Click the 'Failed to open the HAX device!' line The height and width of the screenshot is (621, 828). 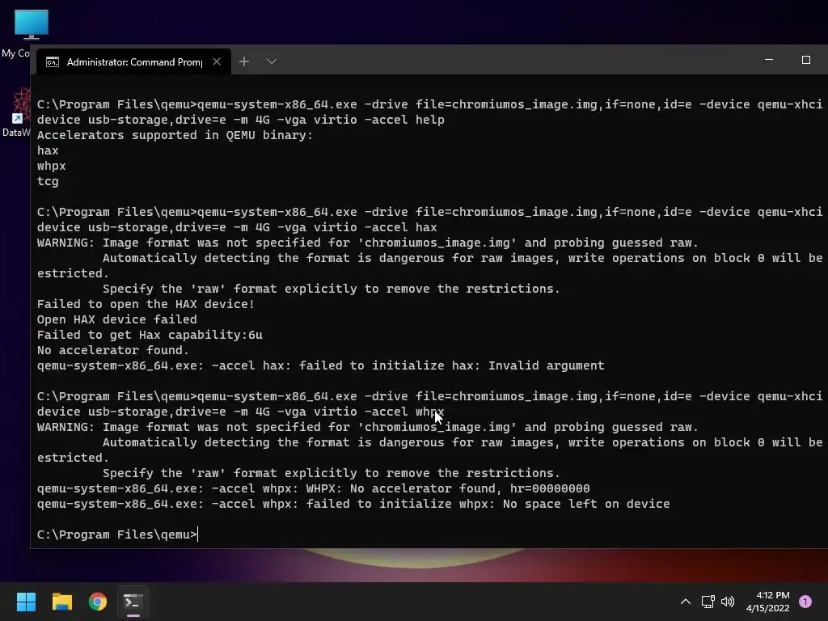pyautogui.click(x=146, y=304)
